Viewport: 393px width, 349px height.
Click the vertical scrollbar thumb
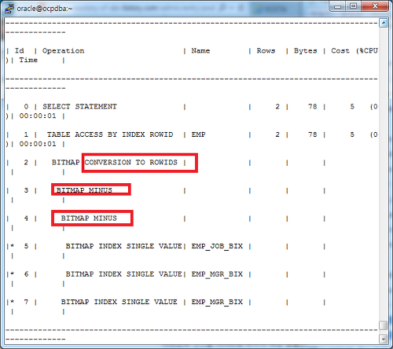[384, 325]
